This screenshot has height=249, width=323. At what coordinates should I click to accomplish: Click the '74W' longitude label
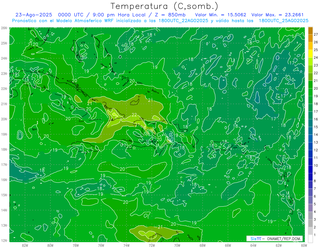point(127,245)
